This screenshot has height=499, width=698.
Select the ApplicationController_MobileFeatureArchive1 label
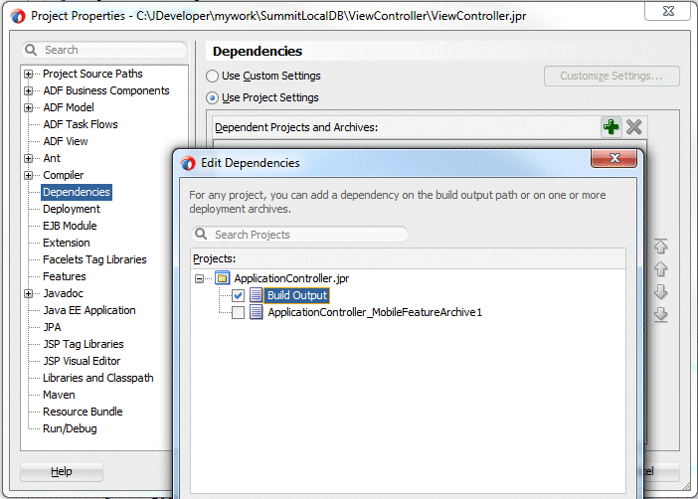coord(375,312)
